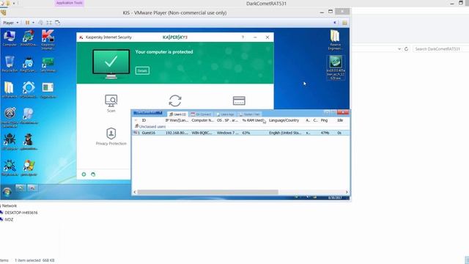Viewport: 469px width, 264px height.
Task: Click the credit card icon in Kaspersky
Action: (239, 100)
